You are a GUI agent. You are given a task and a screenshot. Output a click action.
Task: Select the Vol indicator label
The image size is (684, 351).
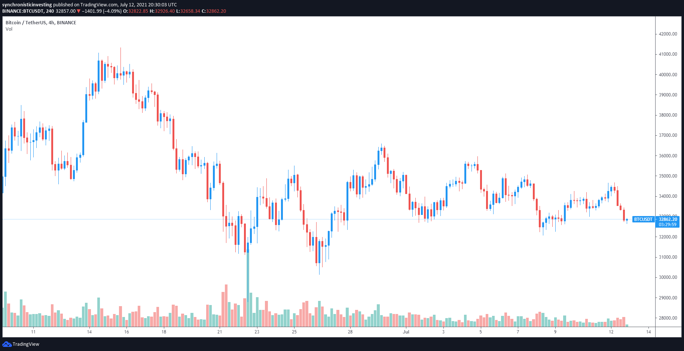pyautogui.click(x=9, y=29)
